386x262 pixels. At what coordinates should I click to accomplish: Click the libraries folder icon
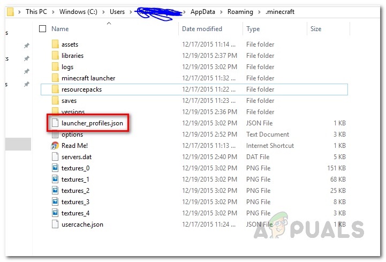coord(55,56)
